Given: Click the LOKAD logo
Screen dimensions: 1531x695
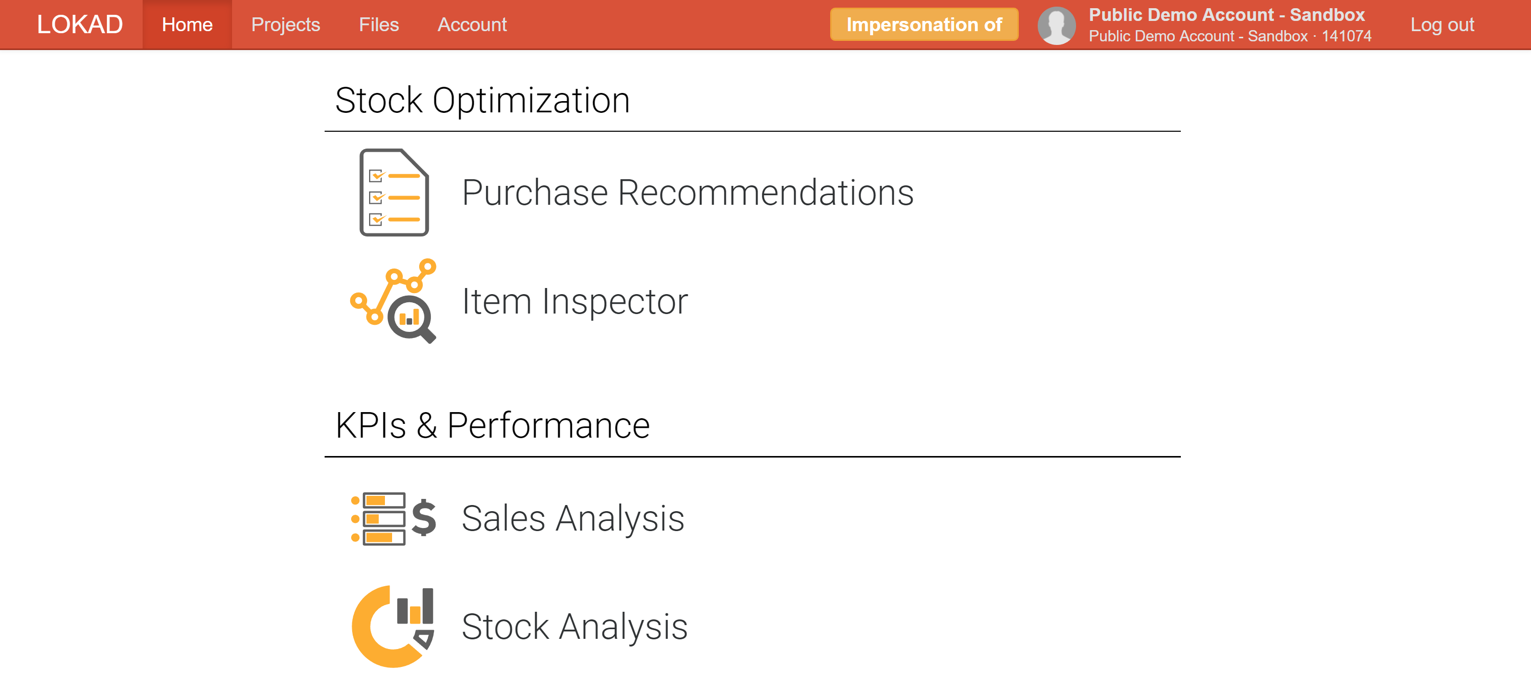Looking at the screenshot, I should (x=80, y=25).
